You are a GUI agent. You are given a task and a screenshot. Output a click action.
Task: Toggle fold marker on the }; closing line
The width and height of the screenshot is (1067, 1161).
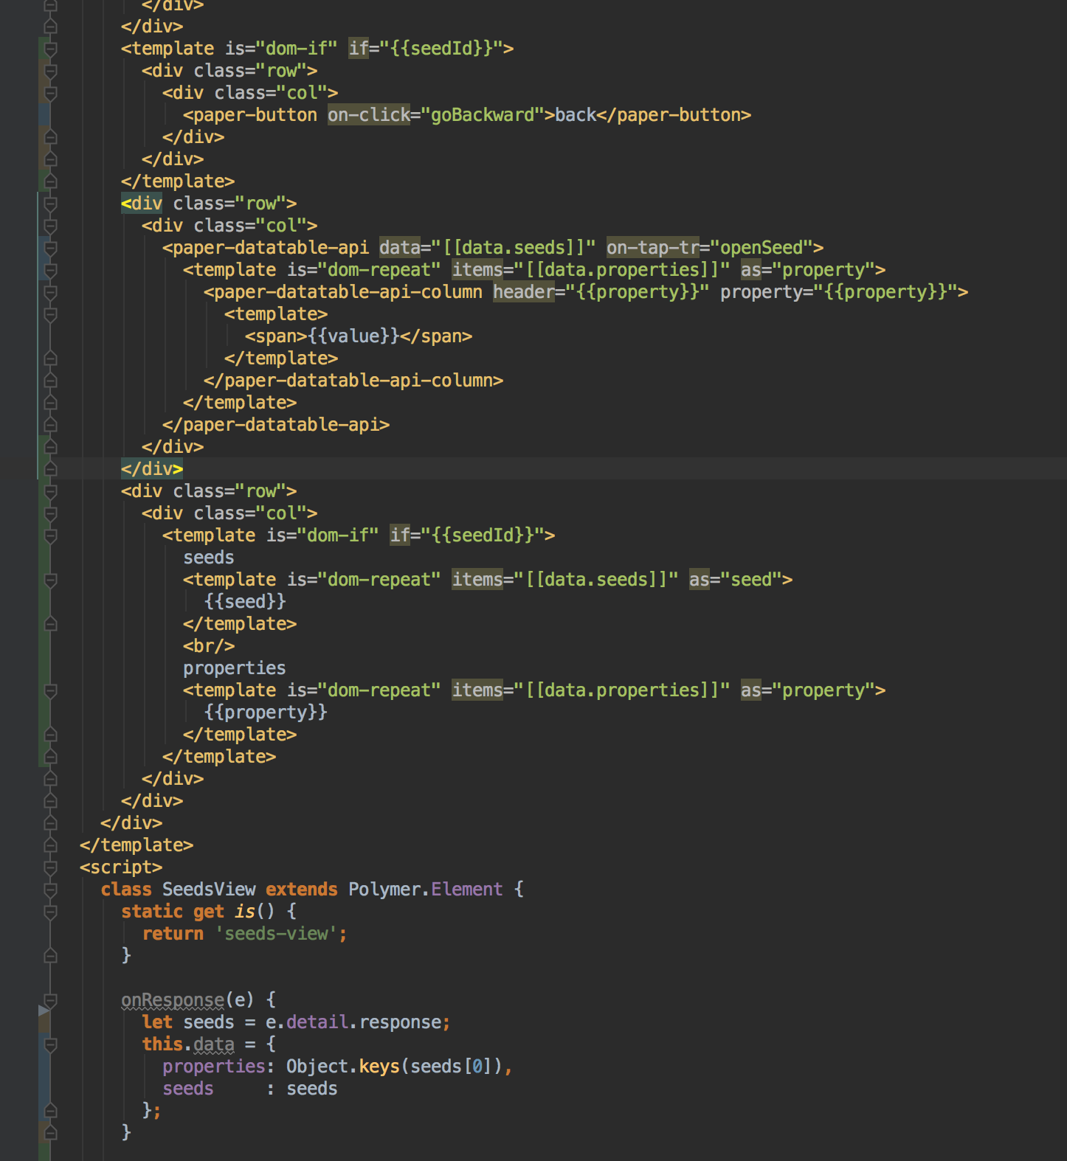point(50,1110)
